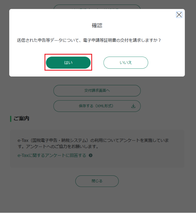Click the 電子申請等証明書 question text in the dialog
This screenshot has width=196, height=213.
[x=89, y=40]
